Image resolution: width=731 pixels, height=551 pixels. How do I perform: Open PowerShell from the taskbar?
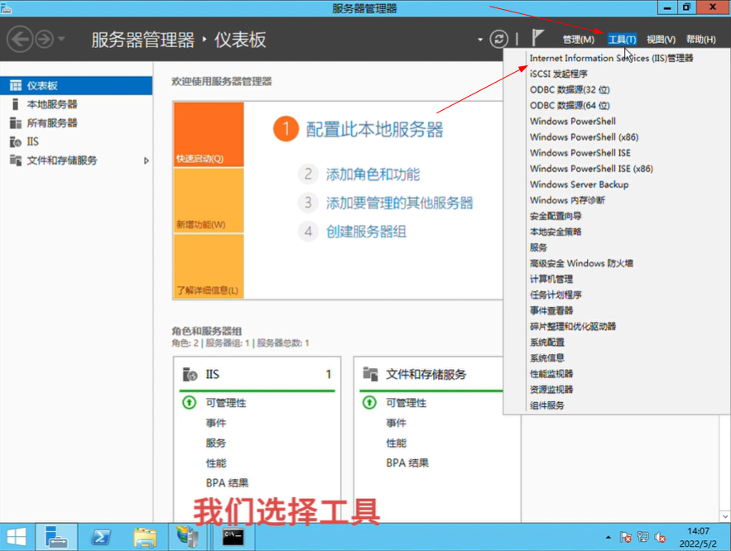click(x=101, y=537)
